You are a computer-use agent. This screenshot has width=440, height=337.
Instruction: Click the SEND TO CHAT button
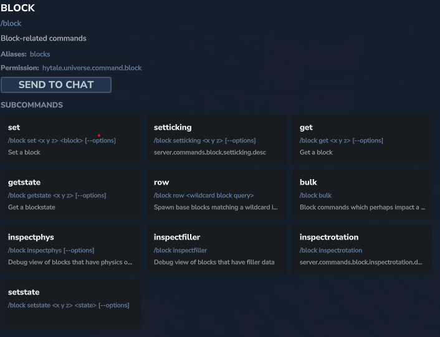click(56, 85)
